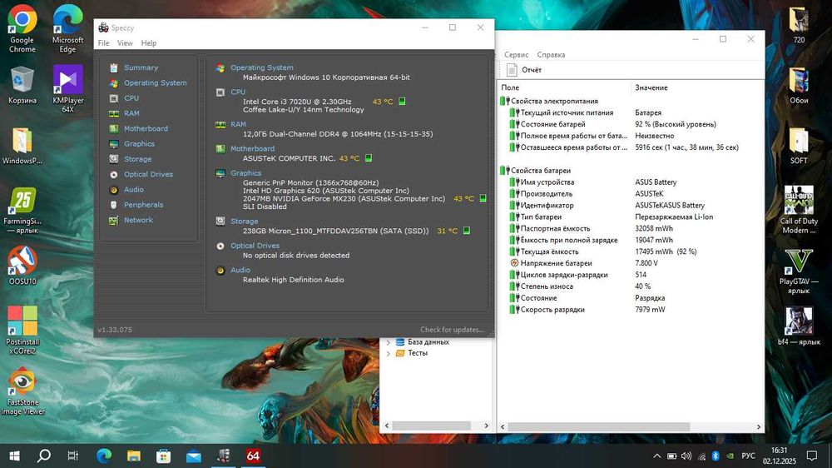Screen dimensions: 832x468
Task: Open Summary section in Speccy sidebar
Action: [141, 67]
